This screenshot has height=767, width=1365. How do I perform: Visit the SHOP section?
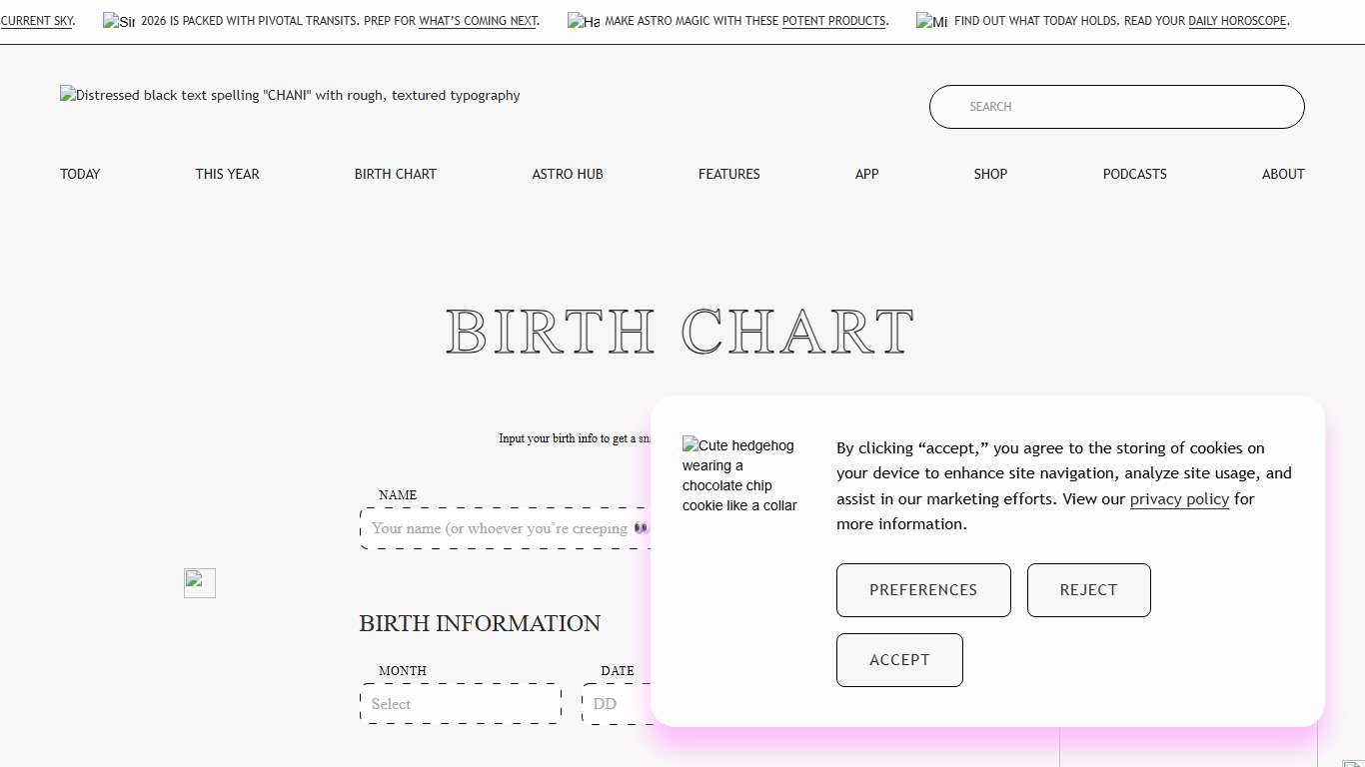pos(990,174)
